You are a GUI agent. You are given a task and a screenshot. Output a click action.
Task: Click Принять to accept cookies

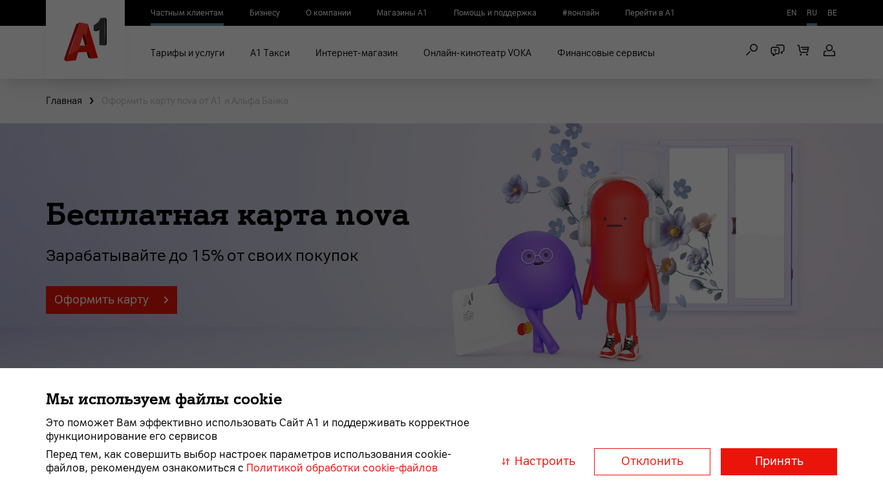(779, 462)
